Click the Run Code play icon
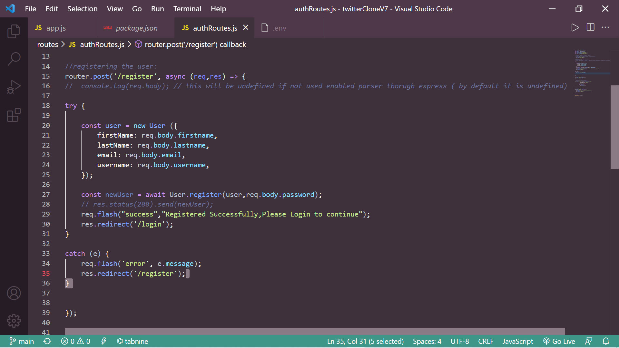Screen dimensions: 619x348 click(575, 28)
